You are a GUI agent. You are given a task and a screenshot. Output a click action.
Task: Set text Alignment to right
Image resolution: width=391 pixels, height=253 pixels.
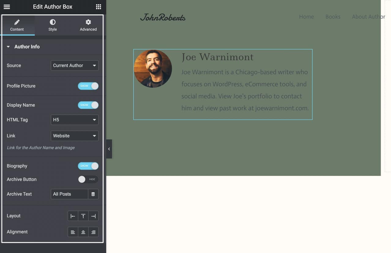(93, 232)
